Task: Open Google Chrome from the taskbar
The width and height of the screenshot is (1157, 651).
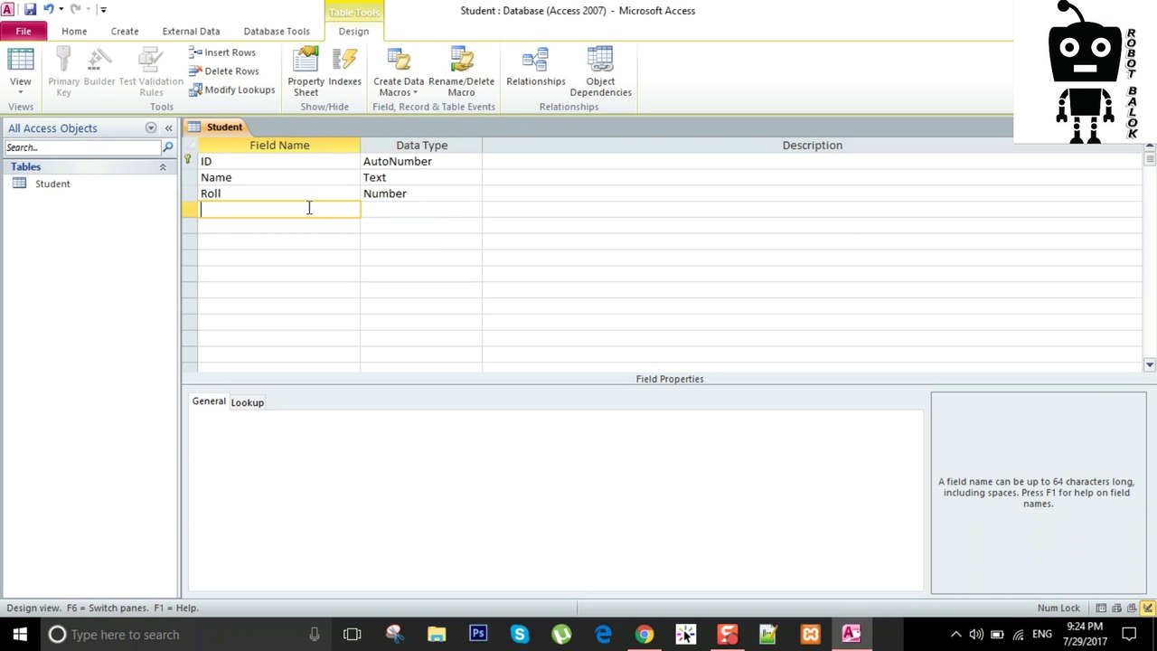Action: point(644,635)
